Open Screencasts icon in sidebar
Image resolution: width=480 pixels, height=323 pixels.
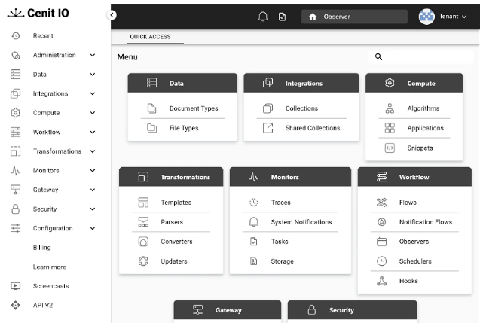(x=15, y=286)
